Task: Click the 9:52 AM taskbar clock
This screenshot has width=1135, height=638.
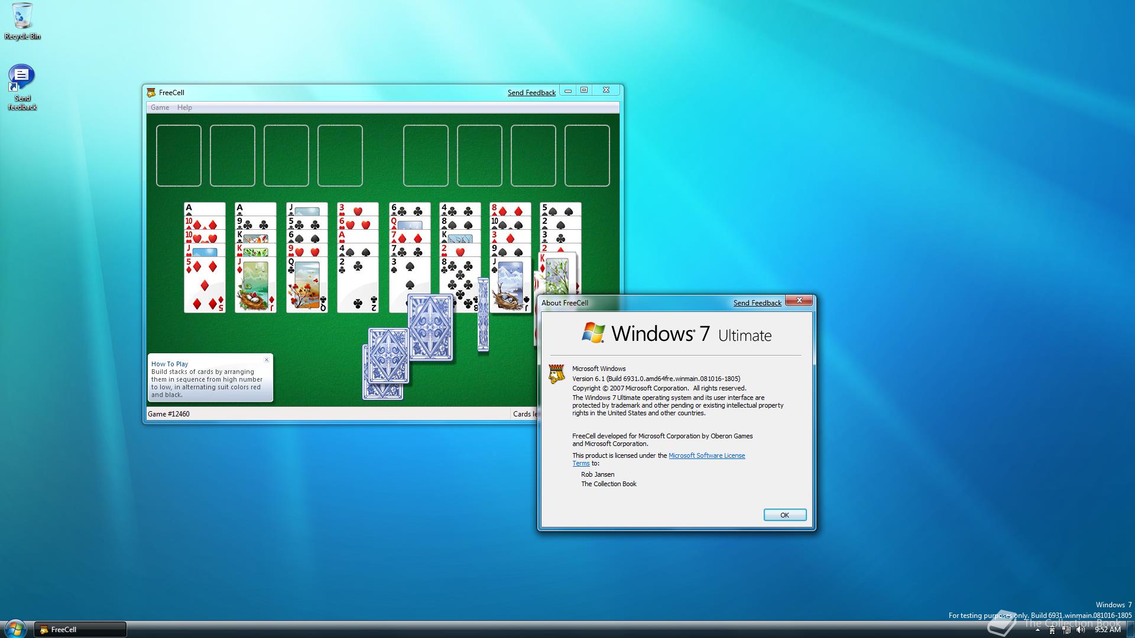Action: (x=1107, y=630)
